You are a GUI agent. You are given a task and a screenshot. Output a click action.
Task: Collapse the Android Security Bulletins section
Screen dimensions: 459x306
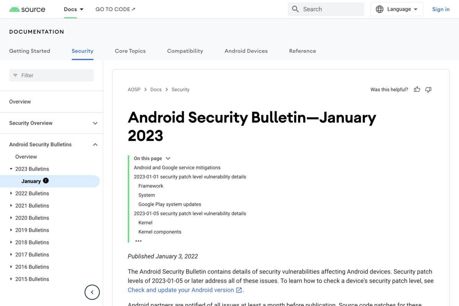tap(95, 145)
